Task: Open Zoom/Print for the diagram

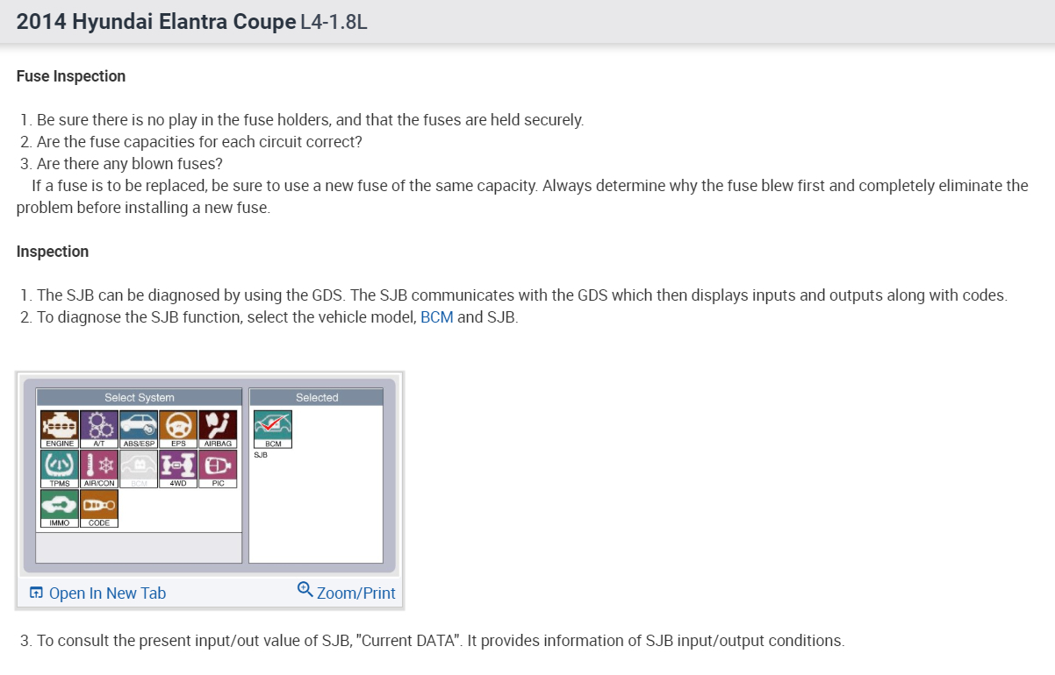Action: tap(346, 593)
